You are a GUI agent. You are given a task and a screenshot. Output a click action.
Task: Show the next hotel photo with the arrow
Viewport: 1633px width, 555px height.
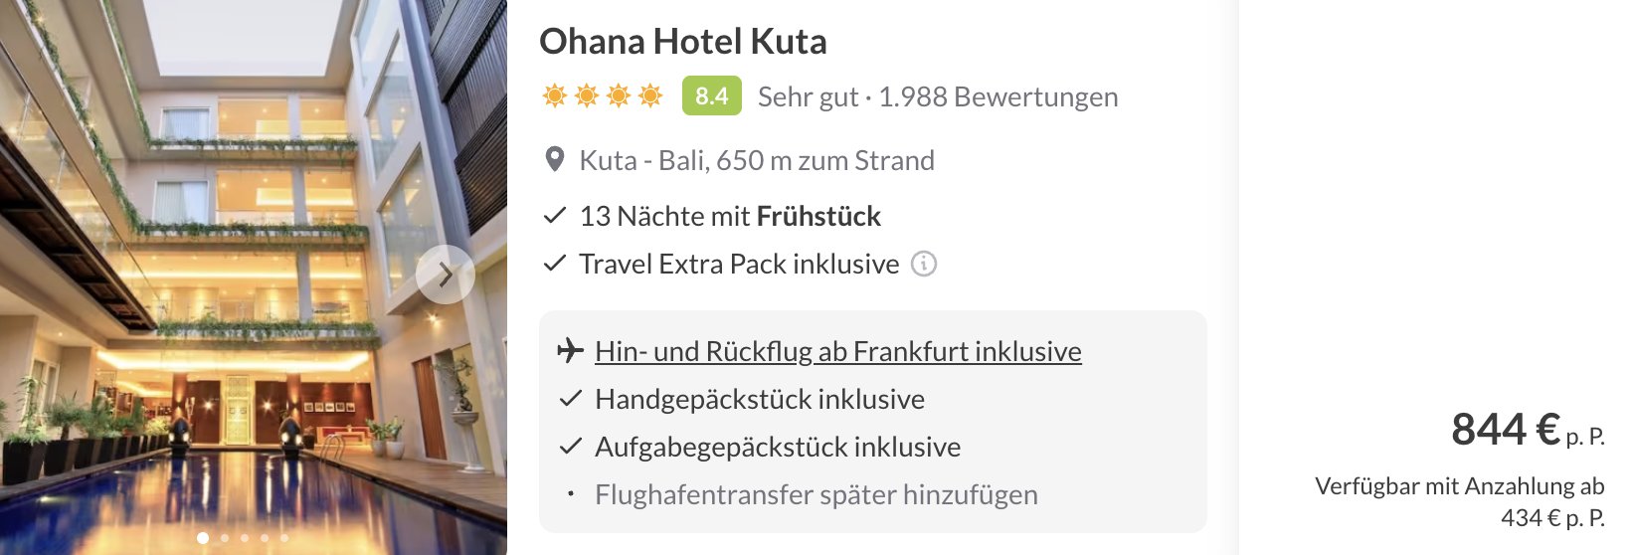pyautogui.click(x=445, y=274)
